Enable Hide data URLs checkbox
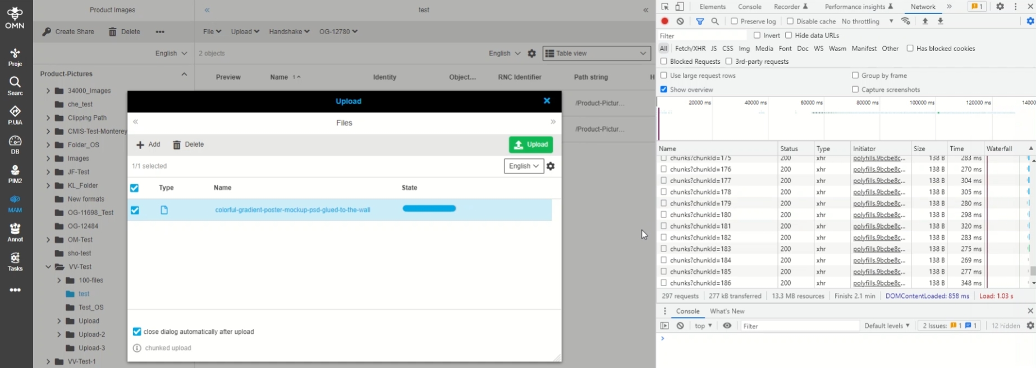The width and height of the screenshot is (1036, 368). click(x=789, y=35)
